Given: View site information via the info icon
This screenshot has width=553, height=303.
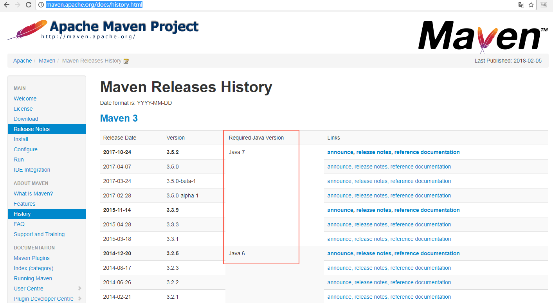Looking at the screenshot, I should 41,5.
